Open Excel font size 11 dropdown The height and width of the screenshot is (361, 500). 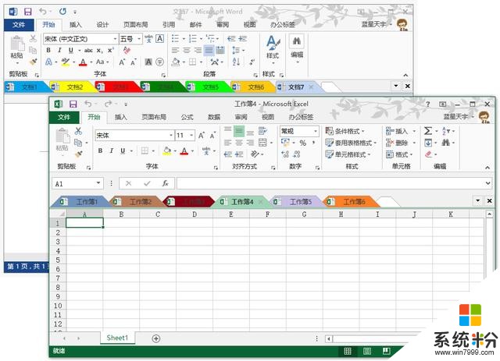pyautogui.click(x=191, y=136)
